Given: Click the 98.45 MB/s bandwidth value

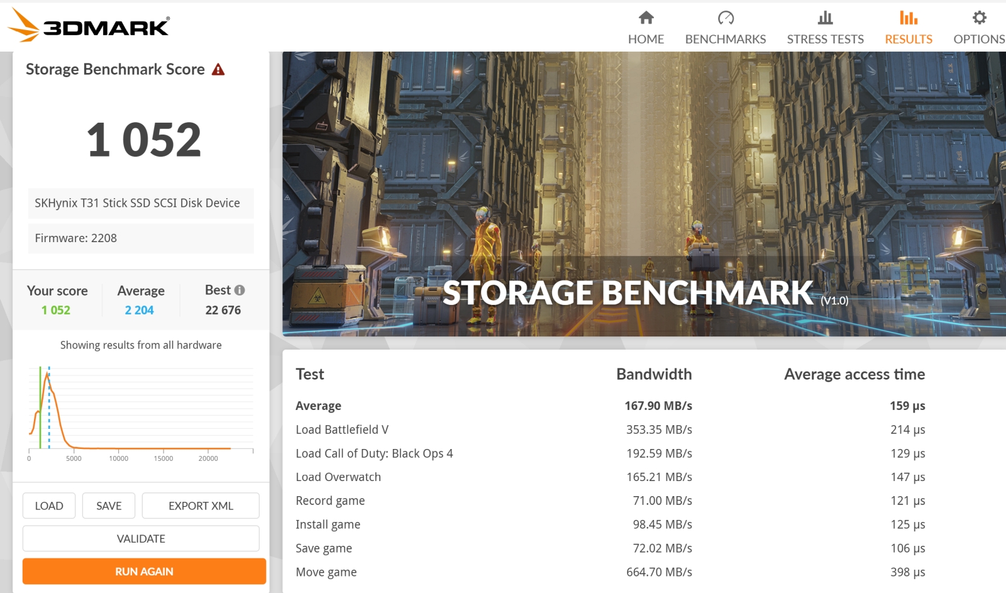Looking at the screenshot, I should coord(662,524).
